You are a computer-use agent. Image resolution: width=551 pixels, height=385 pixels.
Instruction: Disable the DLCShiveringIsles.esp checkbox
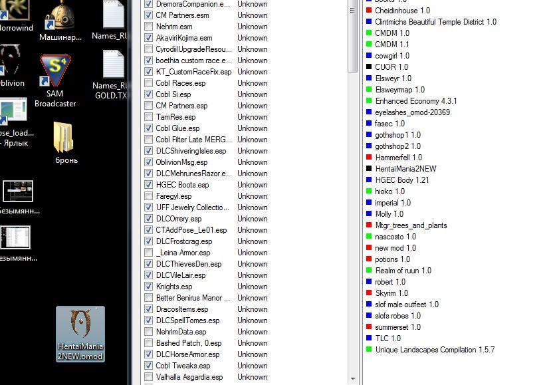coord(149,151)
